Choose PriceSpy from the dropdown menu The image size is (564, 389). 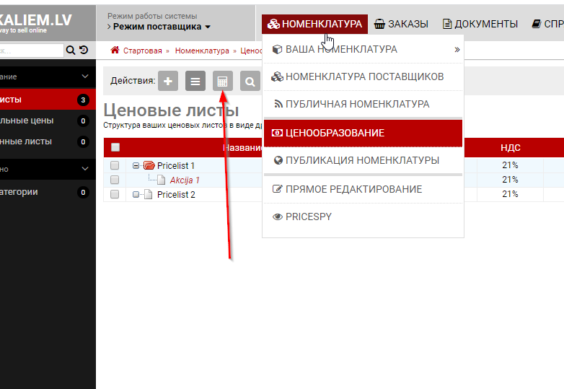coord(308,217)
